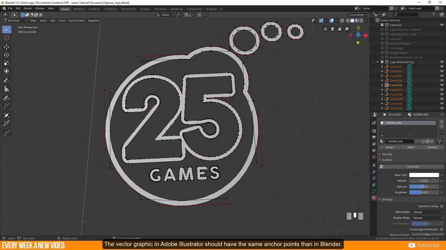Open the Segments menu
This screenshot has height=250, width=446.
point(93,20)
